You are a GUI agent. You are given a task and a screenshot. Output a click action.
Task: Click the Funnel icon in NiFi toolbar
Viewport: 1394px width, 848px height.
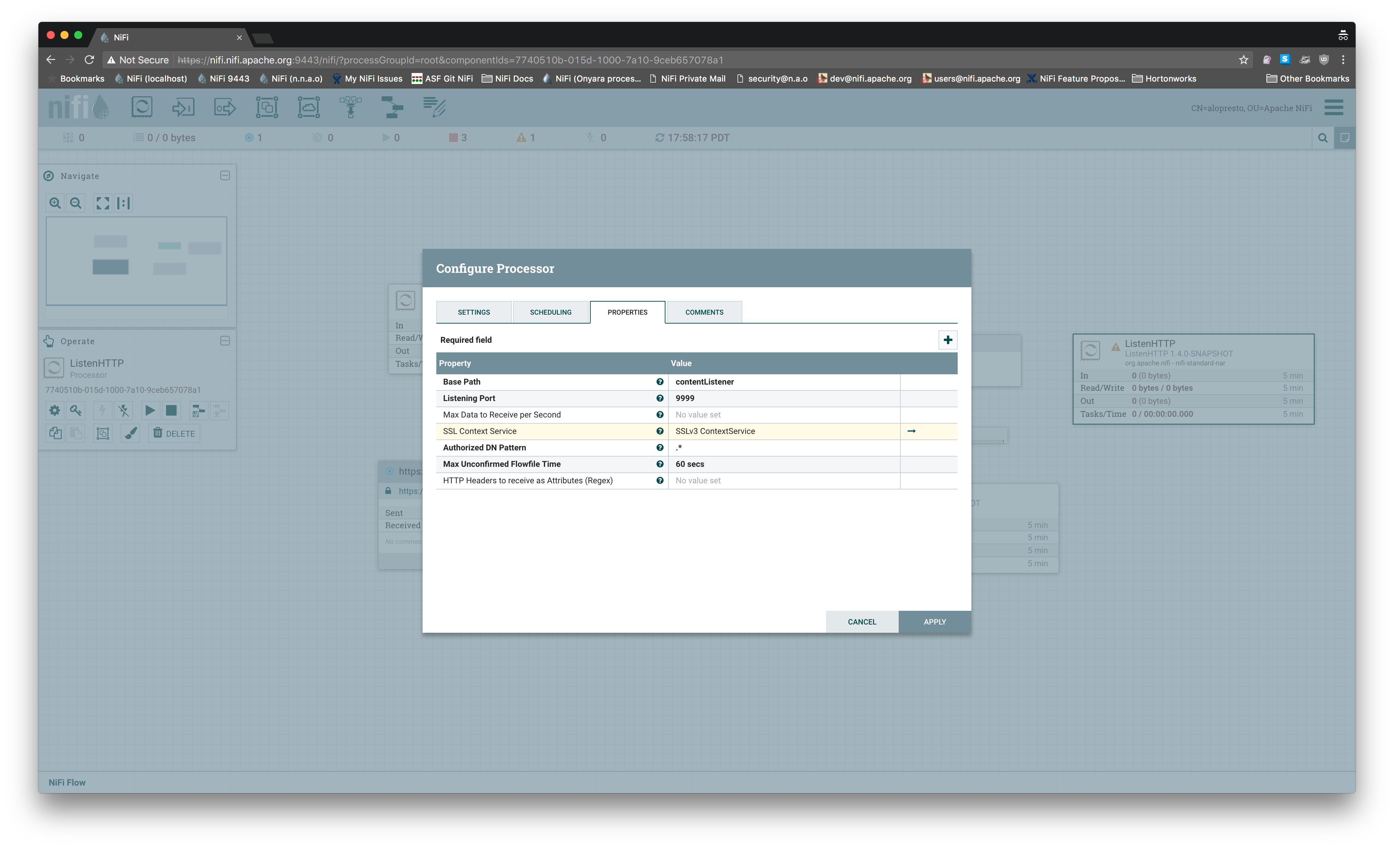350,107
